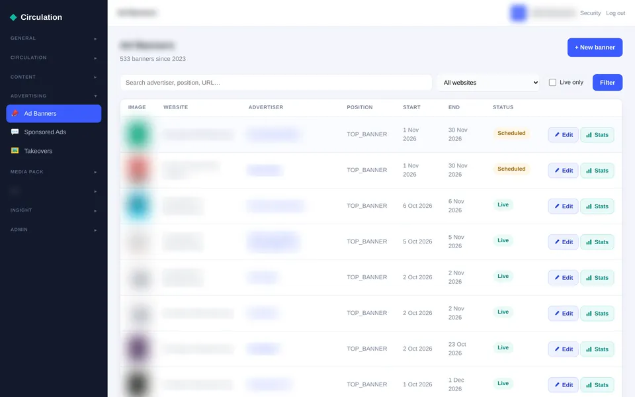Click the Advertiser column header
Image resolution: width=635 pixels, height=397 pixels.
[266, 107]
